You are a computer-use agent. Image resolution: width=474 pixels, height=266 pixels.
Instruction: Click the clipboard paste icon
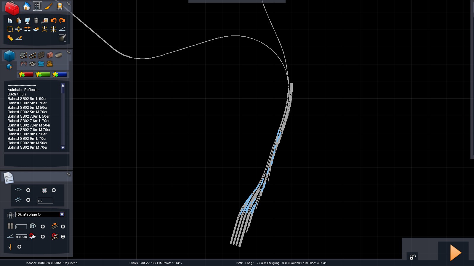(19, 21)
